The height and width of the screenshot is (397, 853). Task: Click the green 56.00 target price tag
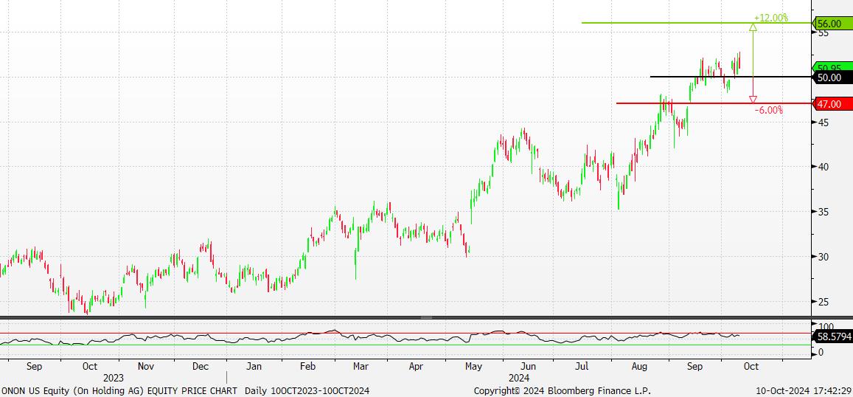(x=830, y=24)
